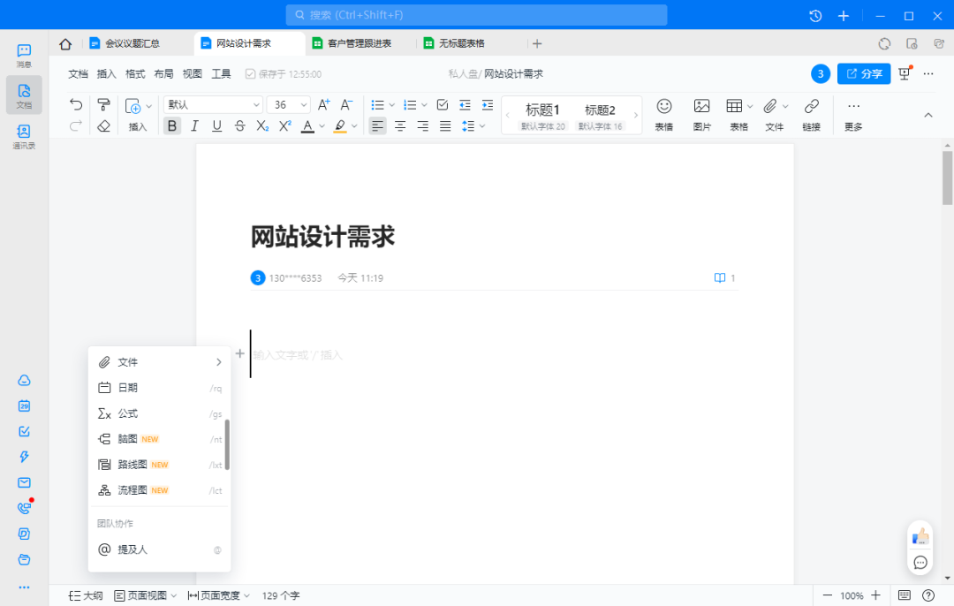Screen dimensions: 954x606
Task: Open 通讯录 contacts in left sidebar
Action: pos(24,136)
